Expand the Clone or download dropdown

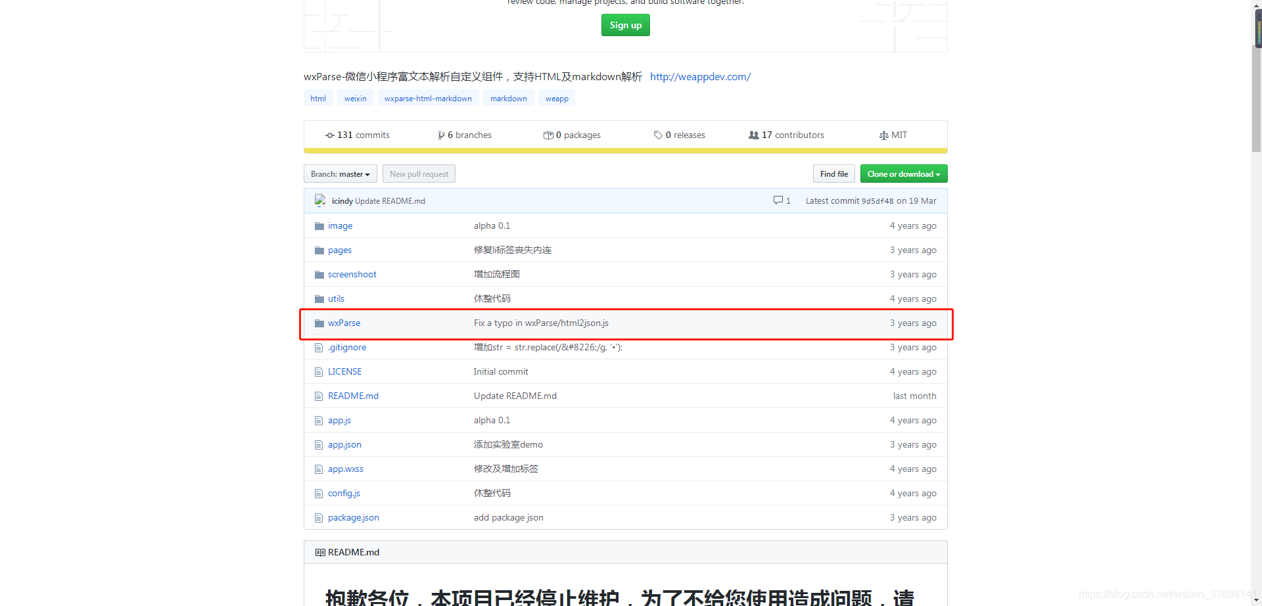click(904, 174)
